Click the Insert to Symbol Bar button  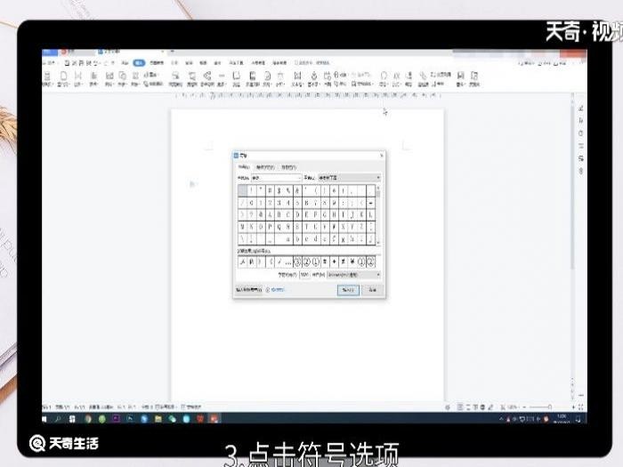click(249, 290)
